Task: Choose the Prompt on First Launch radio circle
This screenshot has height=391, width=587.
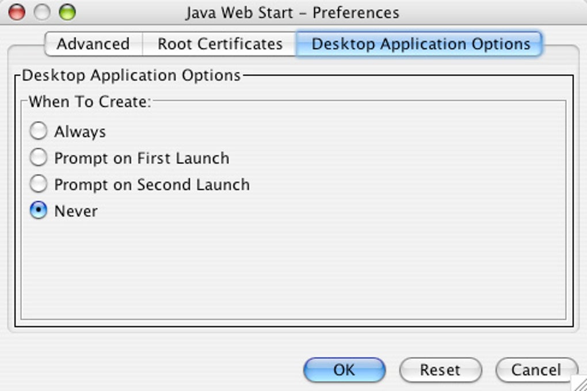Action: (x=38, y=158)
